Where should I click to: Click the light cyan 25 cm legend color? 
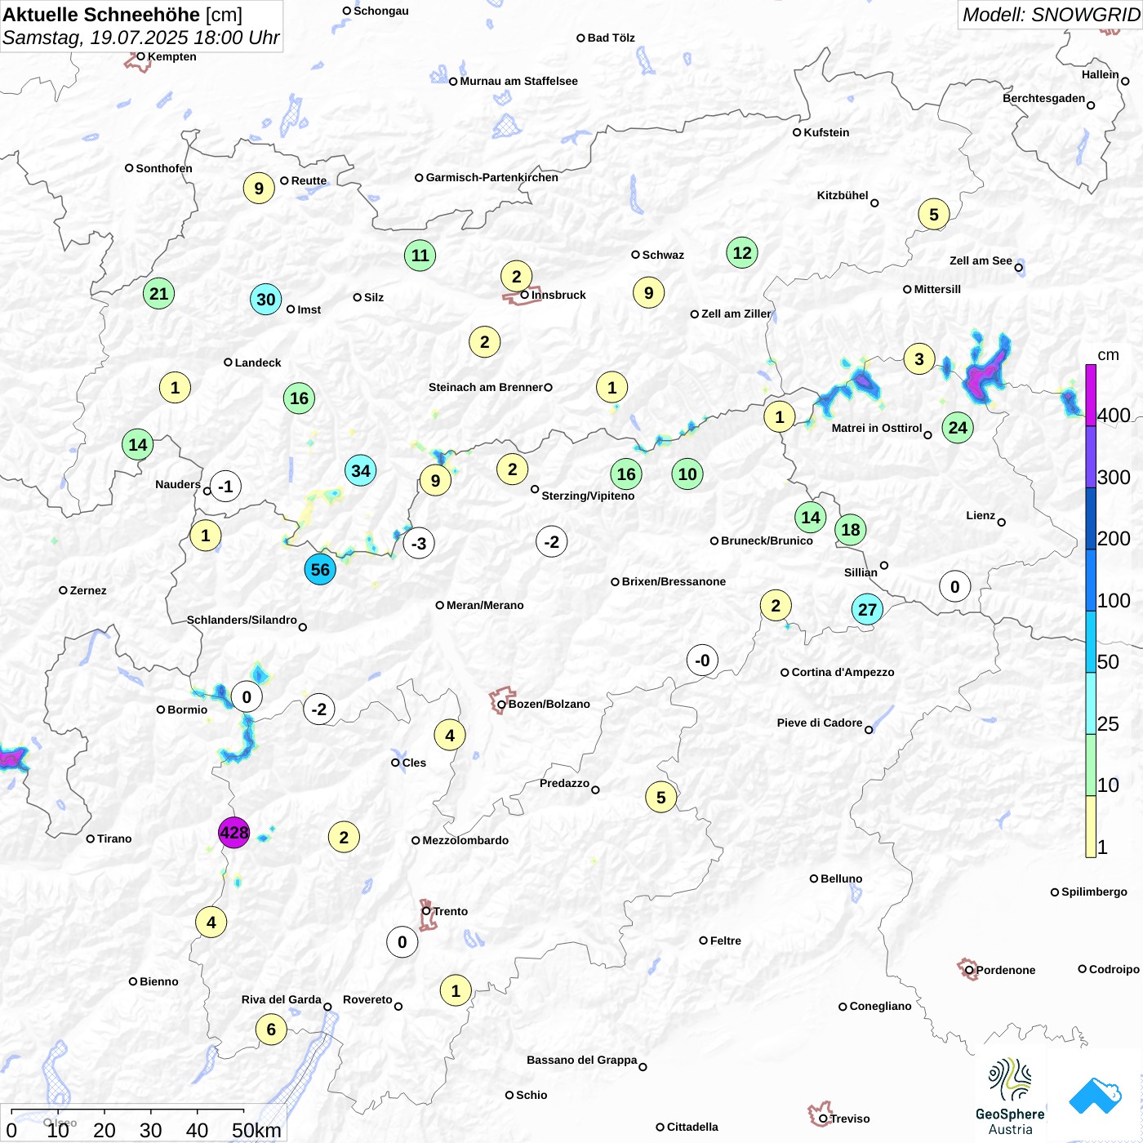(1091, 703)
